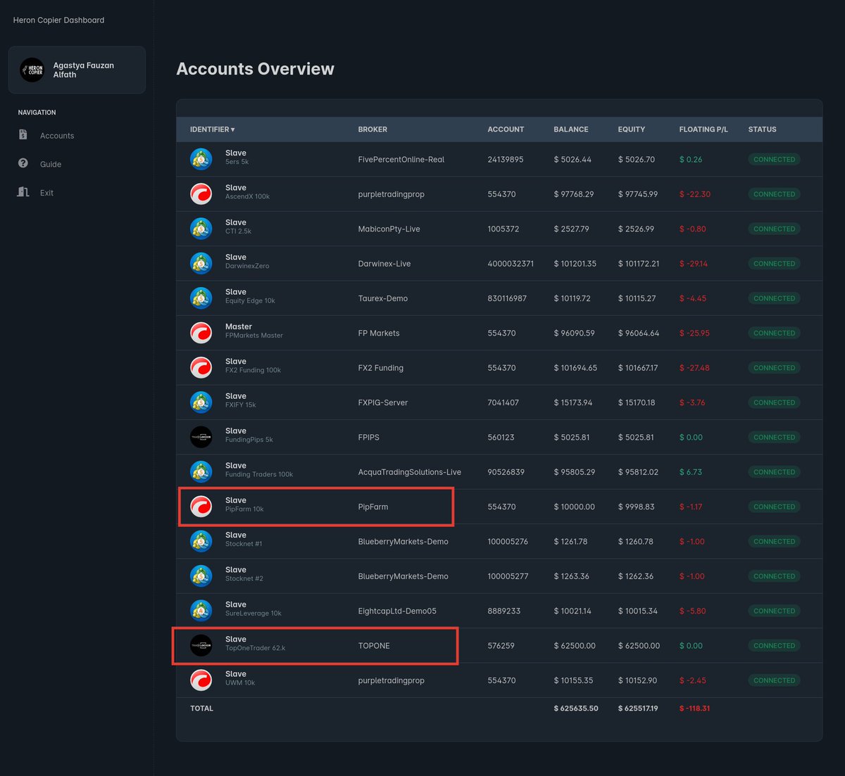Click the Guide question-mark icon
845x776 pixels.
[23, 163]
